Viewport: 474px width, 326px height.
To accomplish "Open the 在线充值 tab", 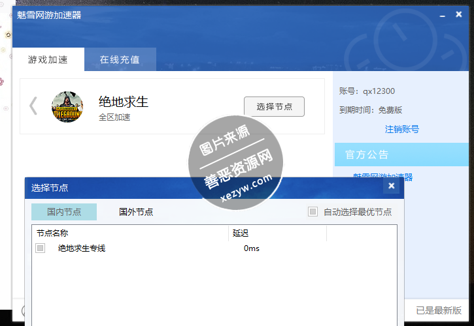I will 120,59.
